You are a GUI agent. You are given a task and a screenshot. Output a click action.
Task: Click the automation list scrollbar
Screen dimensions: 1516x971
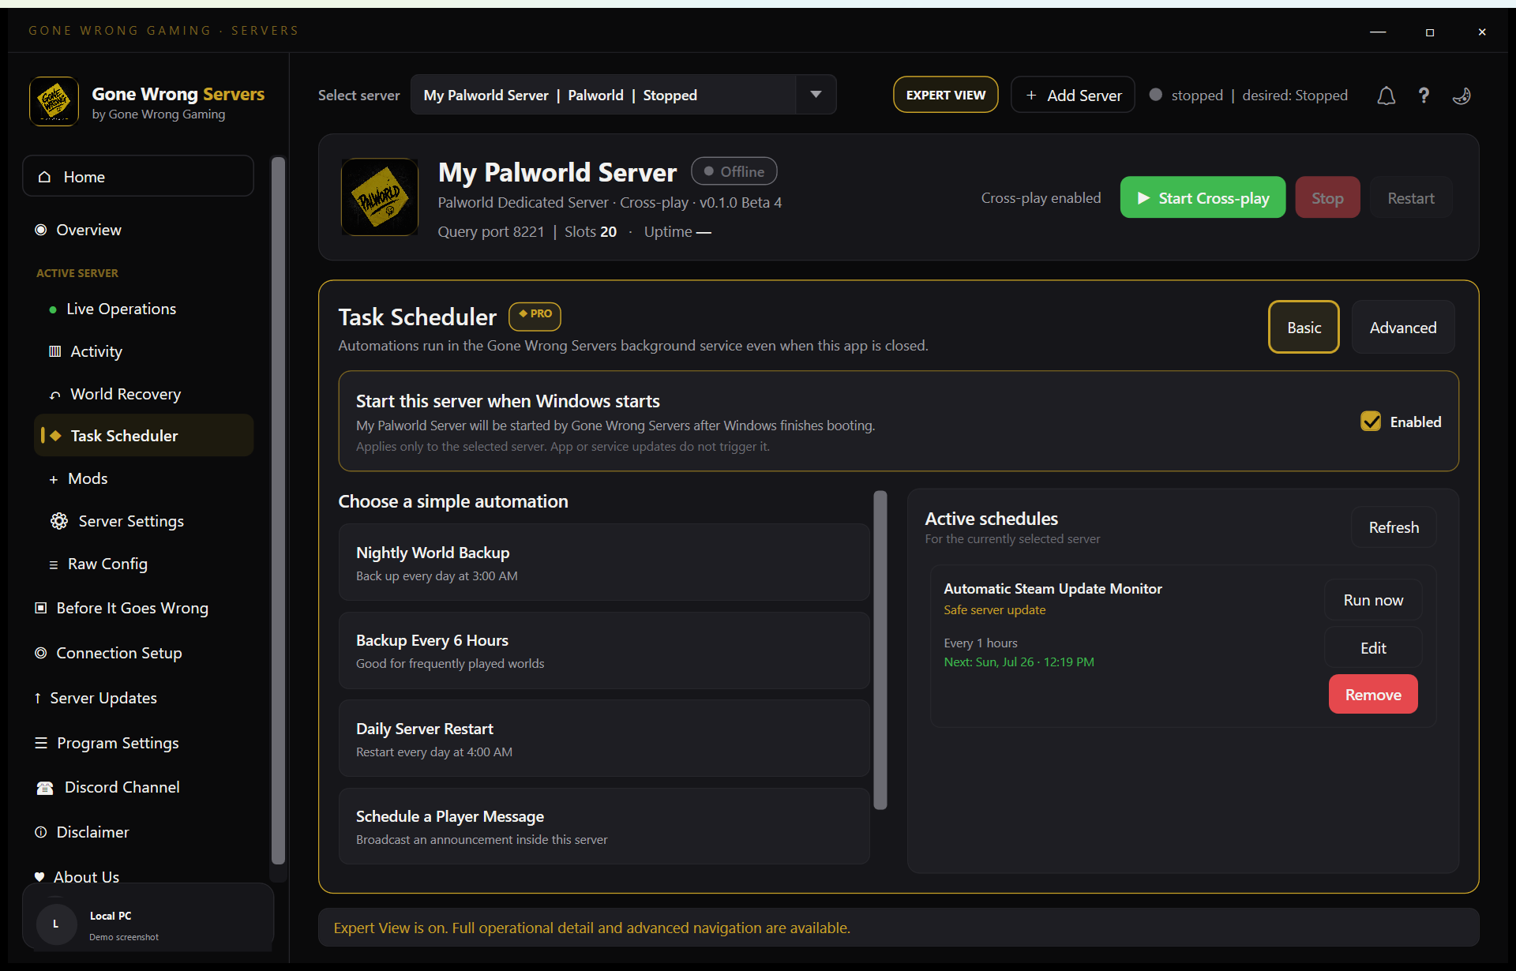coord(880,650)
